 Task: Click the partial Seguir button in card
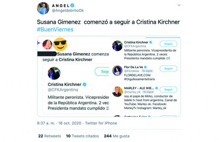pos(102,72)
